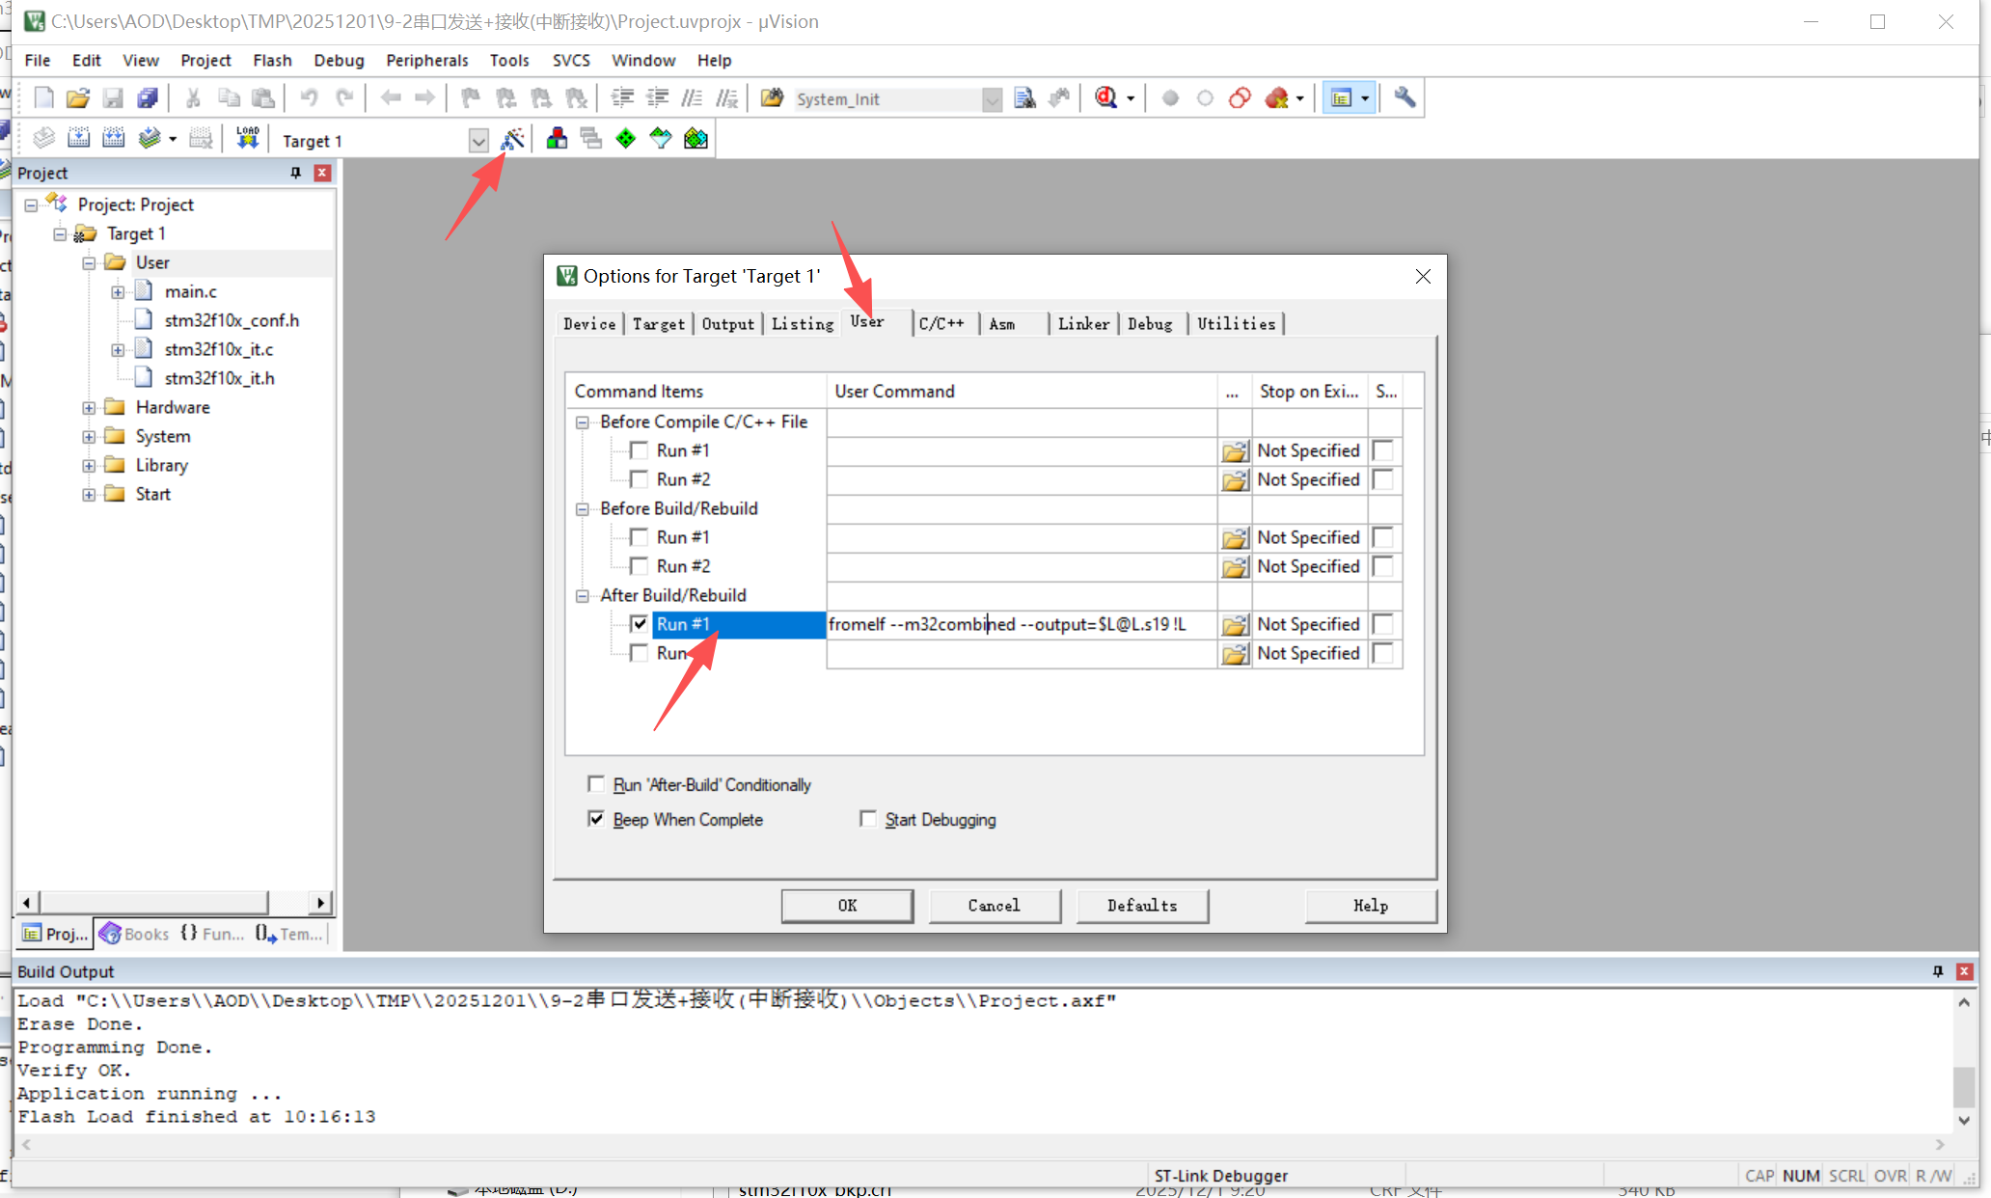
Task: Click the Pack Installer icon
Action: click(695, 139)
